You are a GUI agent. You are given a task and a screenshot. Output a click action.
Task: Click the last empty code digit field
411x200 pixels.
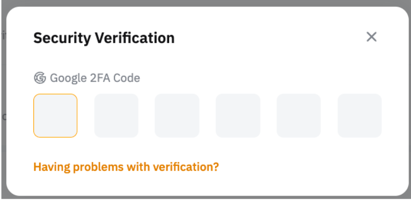pos(360,116)
